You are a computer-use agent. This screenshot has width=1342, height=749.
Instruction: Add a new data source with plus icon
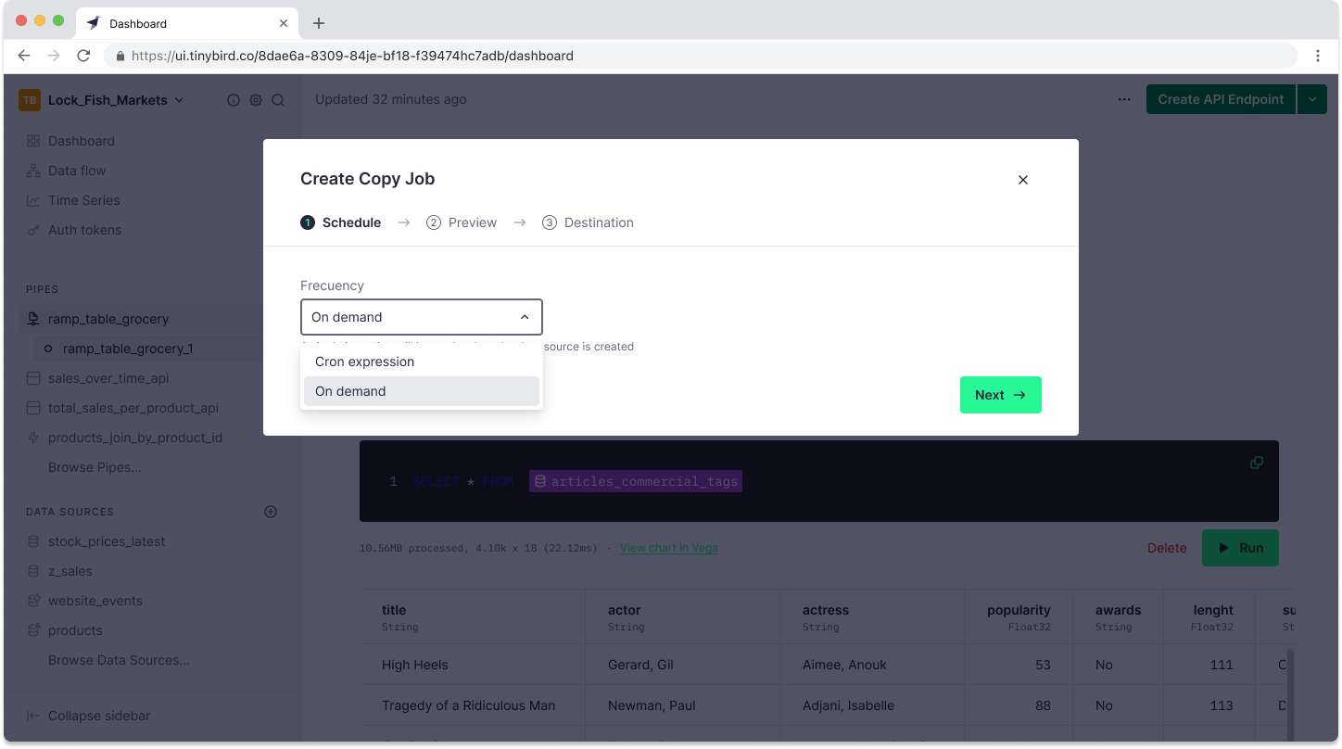(x=271, y=512)
